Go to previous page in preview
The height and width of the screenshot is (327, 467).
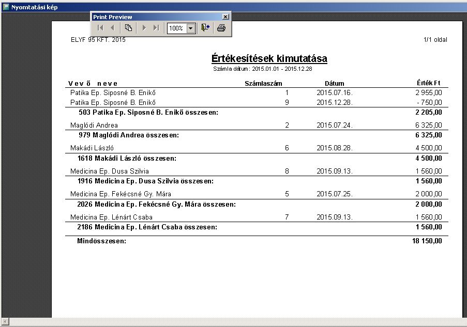click(x=112, y=28)
